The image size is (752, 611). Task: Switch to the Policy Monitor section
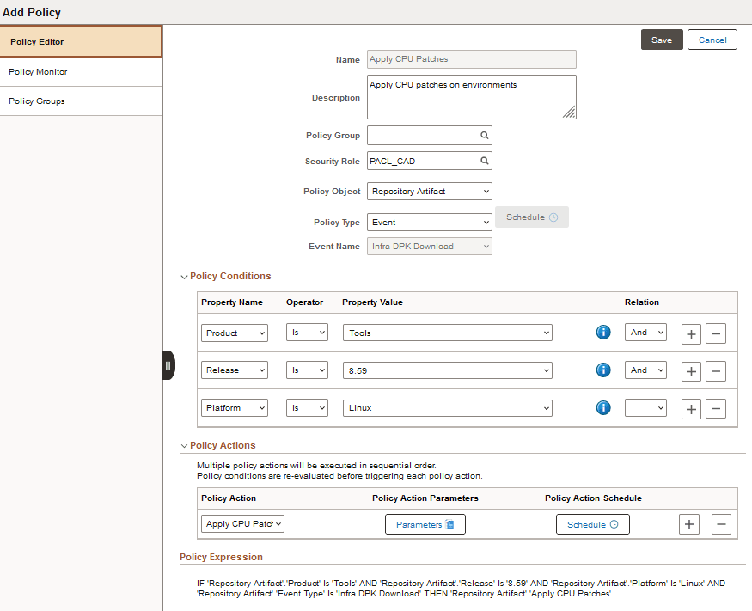[36, 71]
